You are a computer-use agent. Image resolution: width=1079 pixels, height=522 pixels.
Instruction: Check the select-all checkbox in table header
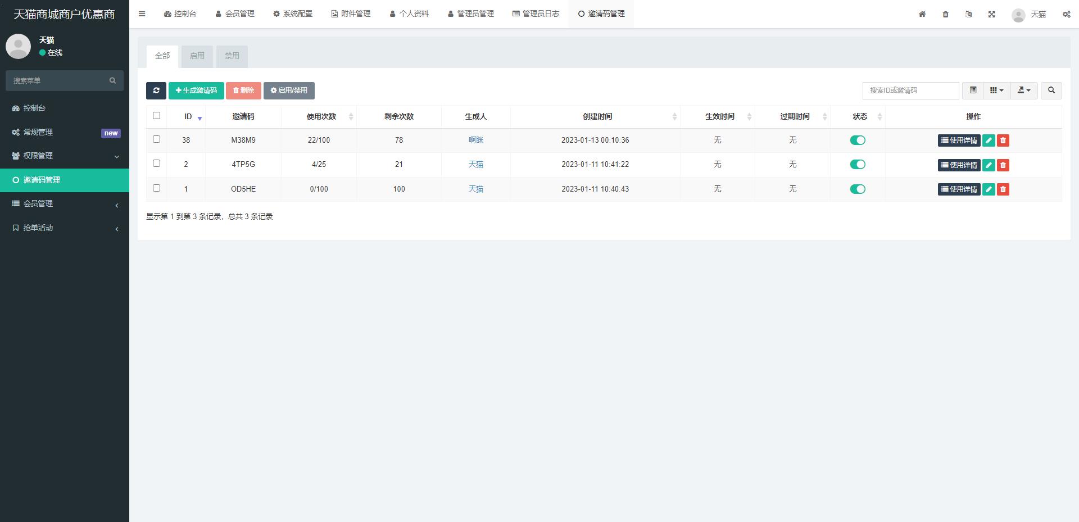coord(156,116)
